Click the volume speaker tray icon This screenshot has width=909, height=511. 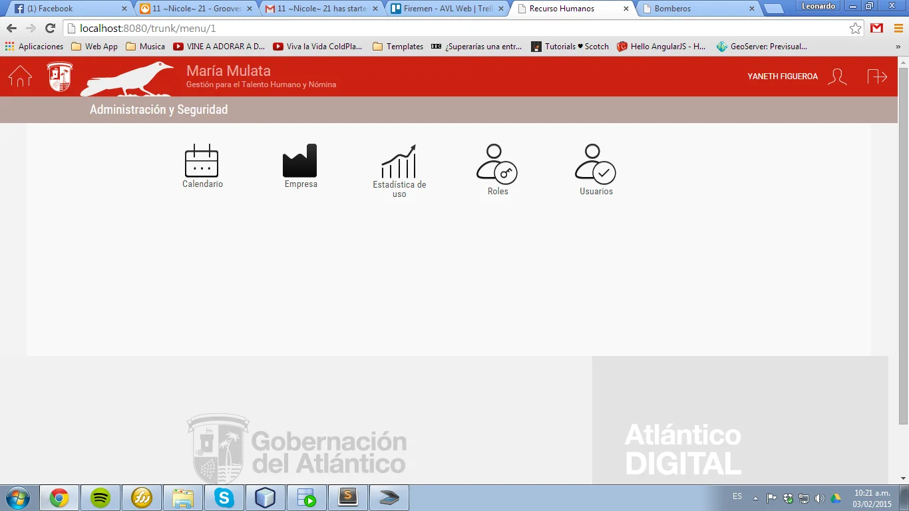[819, 498]
